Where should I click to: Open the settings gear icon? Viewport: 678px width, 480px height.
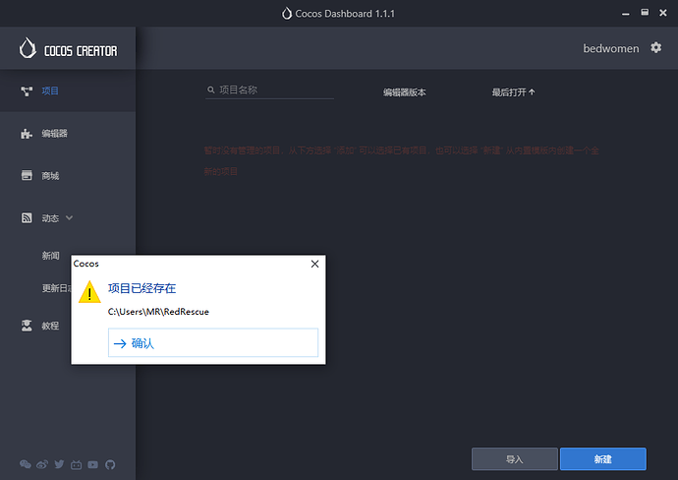click(x=656, y=47)
